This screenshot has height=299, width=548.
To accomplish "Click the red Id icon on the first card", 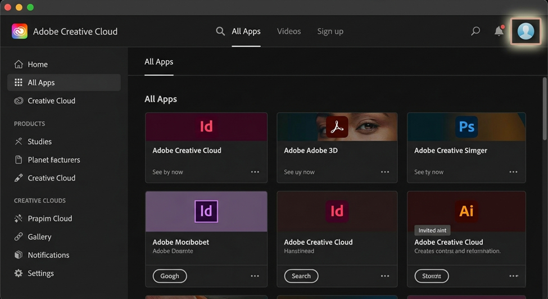I will 206,126.
